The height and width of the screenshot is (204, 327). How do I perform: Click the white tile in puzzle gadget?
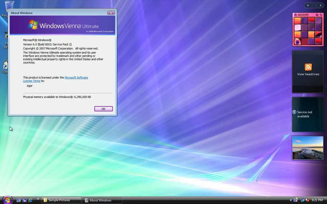pyautogui.click(x=297, y=28)
